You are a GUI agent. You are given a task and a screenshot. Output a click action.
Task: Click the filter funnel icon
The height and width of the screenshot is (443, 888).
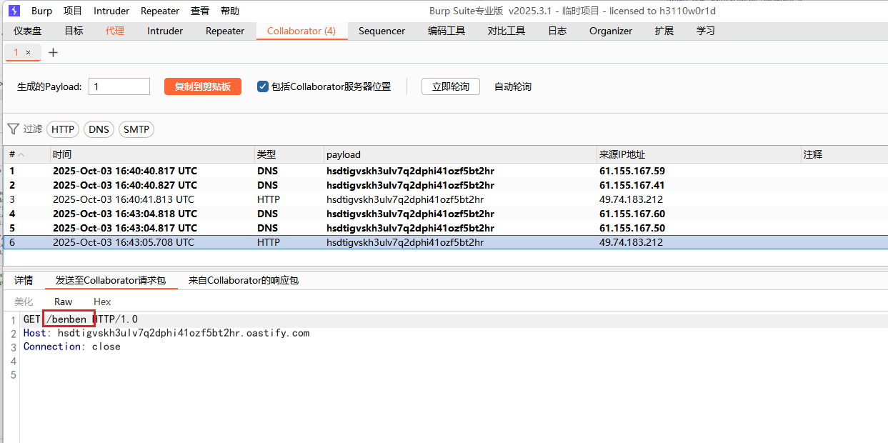pyautogui.click(x=13, y=129)
